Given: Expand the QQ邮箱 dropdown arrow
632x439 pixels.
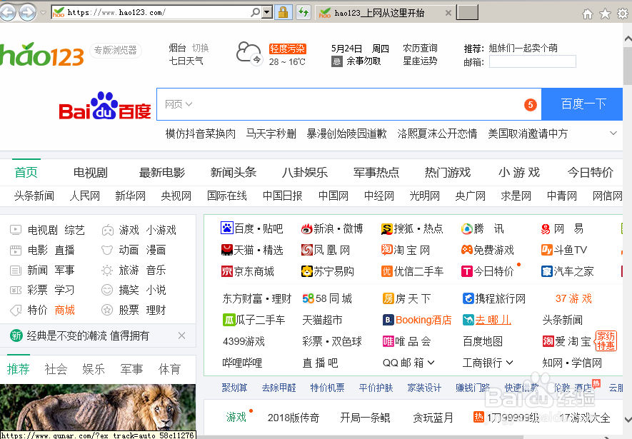Looking at the screenshot, I should (431, 363).
